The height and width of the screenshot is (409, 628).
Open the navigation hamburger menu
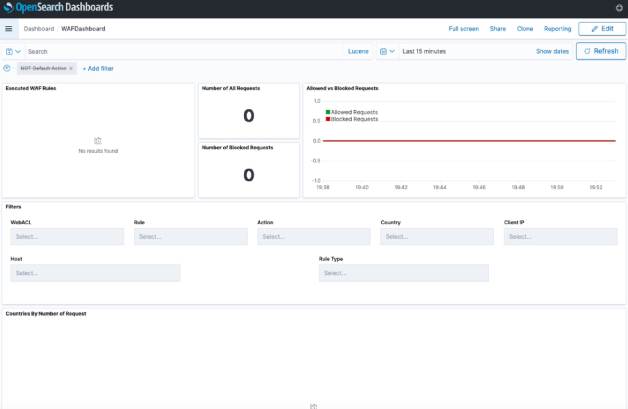pos(9,29)
